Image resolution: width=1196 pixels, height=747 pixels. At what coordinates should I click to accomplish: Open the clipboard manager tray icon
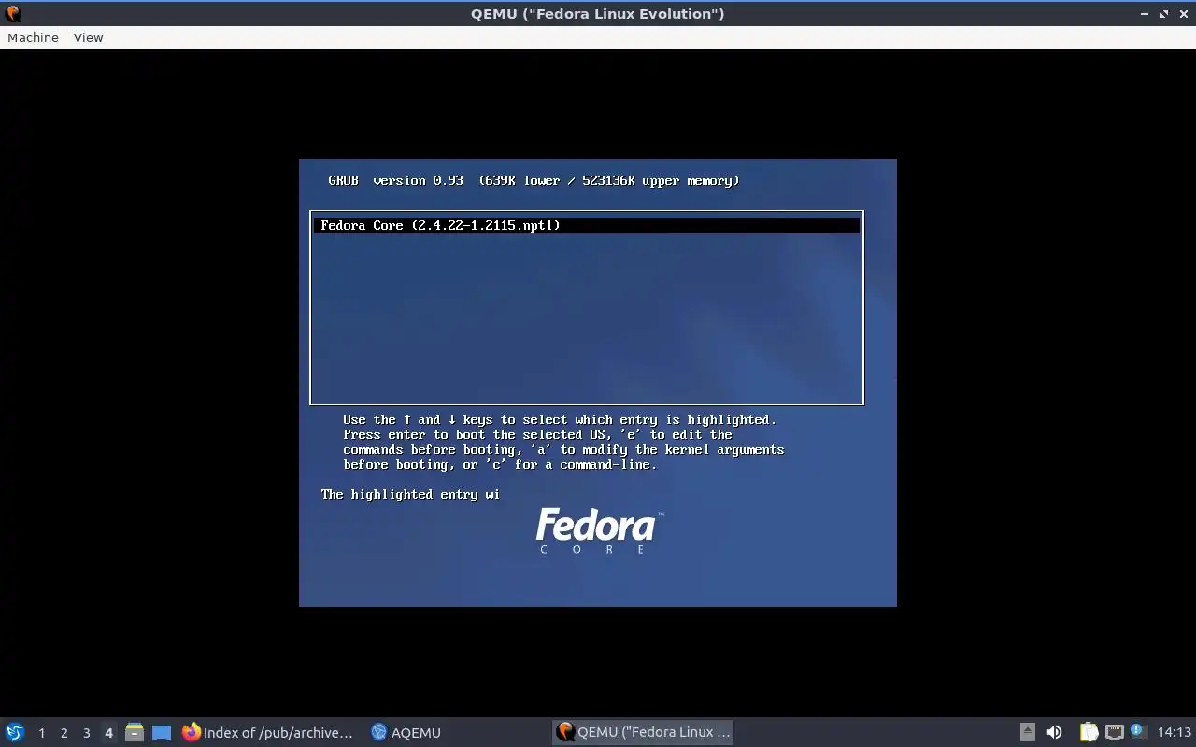click(x=1089, y=732)
